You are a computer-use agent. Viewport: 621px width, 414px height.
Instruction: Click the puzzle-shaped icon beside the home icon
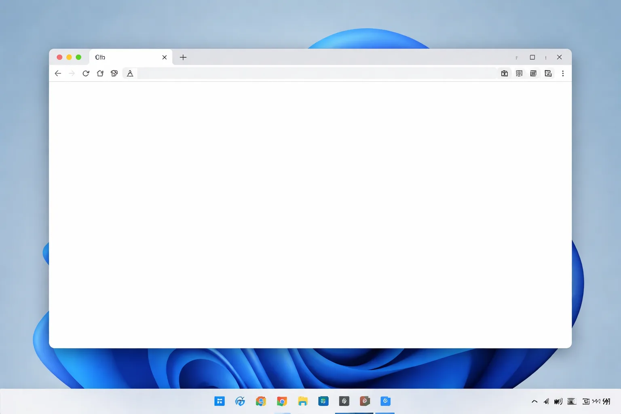[x=114, y=73]
